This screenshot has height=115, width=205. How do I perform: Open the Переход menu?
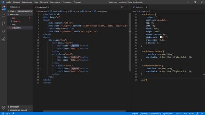point(44,2)
